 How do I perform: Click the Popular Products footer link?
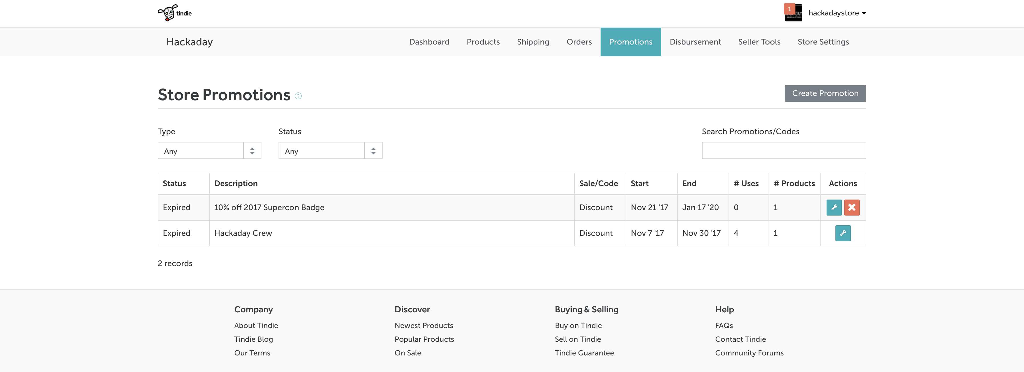(424, 339)
